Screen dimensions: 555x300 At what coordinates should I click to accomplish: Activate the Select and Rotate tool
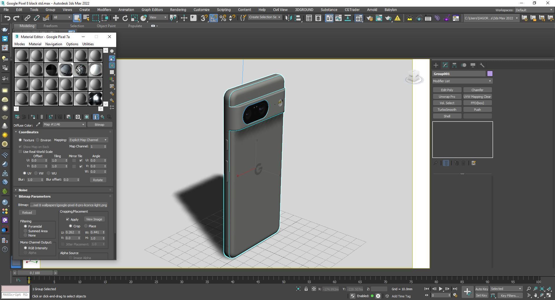point(125,18)
